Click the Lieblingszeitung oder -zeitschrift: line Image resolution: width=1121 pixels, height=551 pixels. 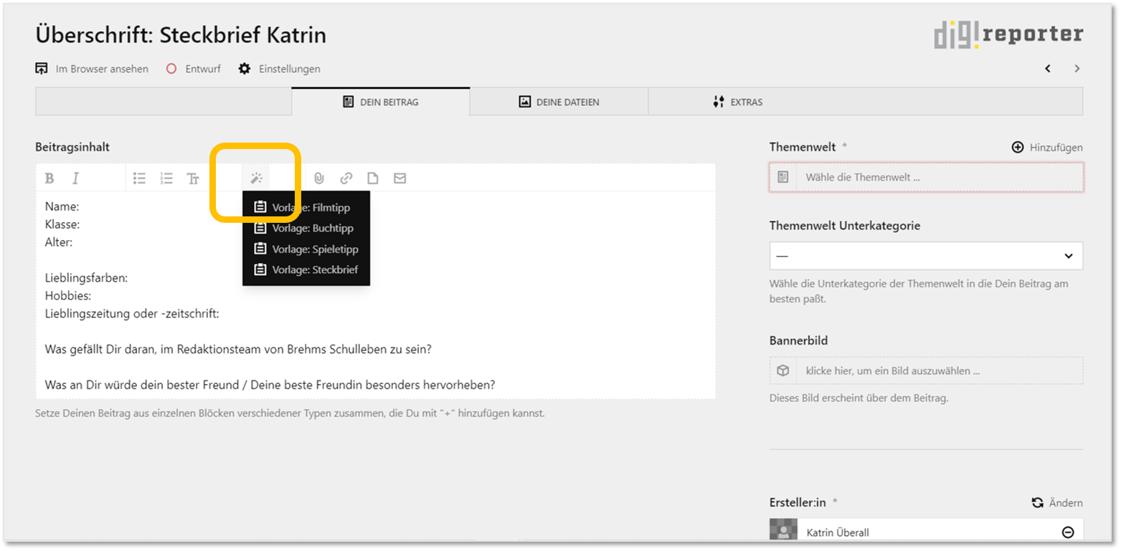point(132,314)
